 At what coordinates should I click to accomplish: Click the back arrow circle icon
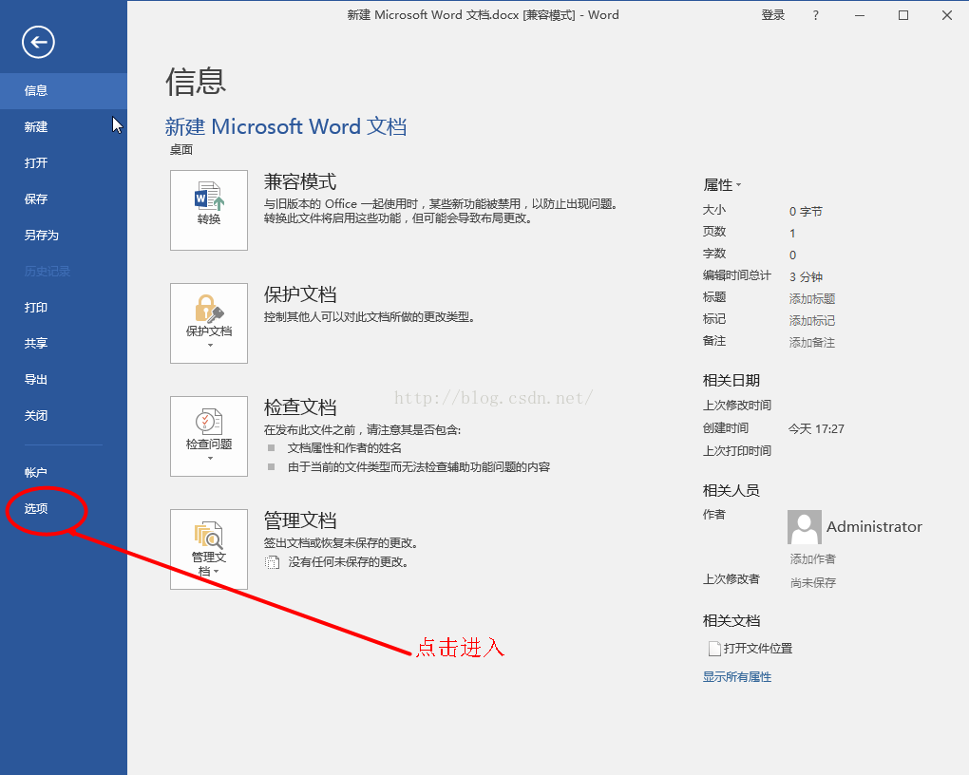(38, 42)
